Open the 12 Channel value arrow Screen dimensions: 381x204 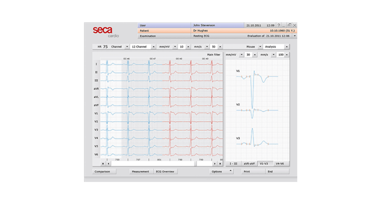click(x=153, y=47)
